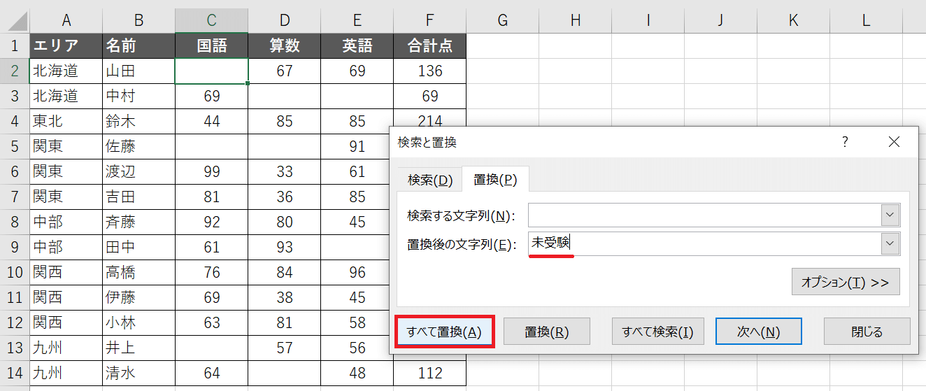
Task: Open the '置換後の文字列' dropdown arrow
Action: click(x=890, y=243)
